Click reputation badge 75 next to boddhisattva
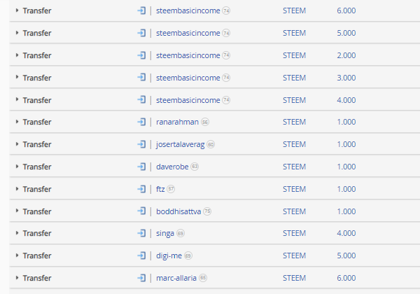The height and width of the screenshot is (294, 420). pos(207,211)
